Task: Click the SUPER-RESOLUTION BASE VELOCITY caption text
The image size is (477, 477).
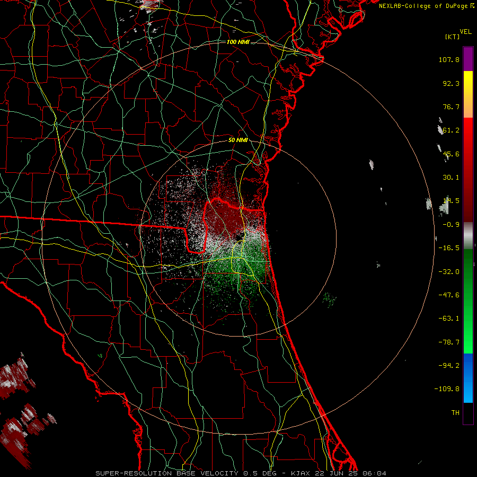Action: click(168, 473)
